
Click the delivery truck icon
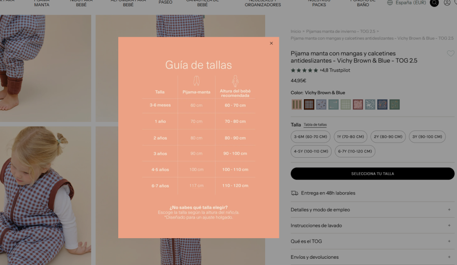[x=295, y=193]
